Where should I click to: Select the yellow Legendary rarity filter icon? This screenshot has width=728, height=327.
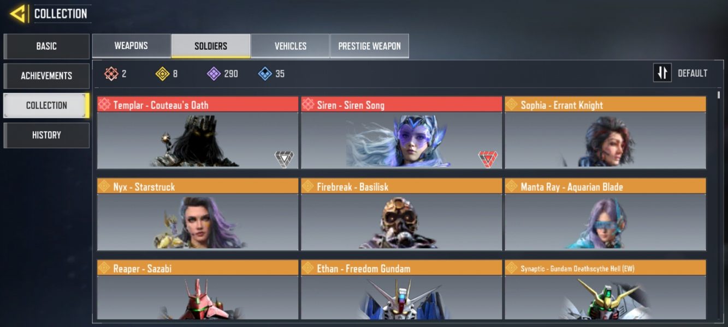163,74
